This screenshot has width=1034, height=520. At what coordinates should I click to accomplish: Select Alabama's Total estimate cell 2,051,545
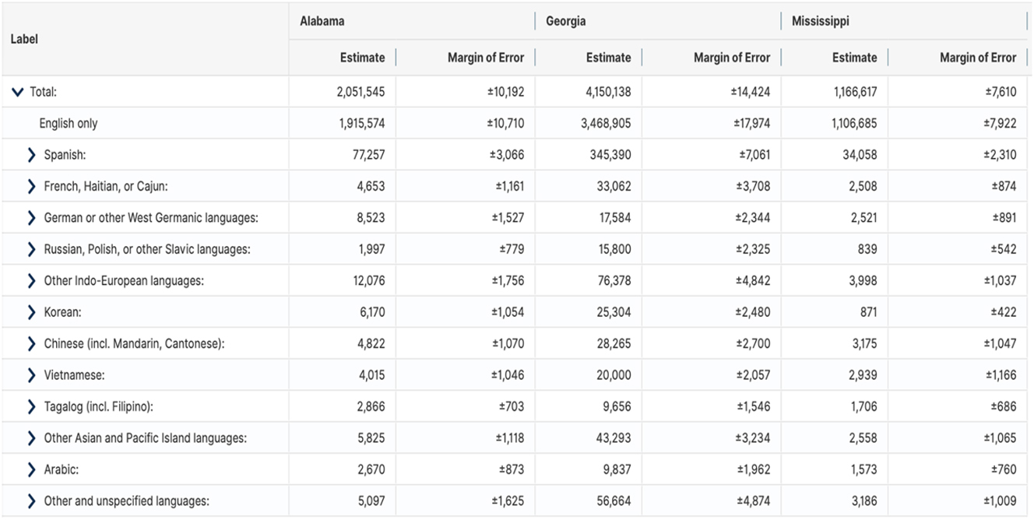tap(360, 92)
